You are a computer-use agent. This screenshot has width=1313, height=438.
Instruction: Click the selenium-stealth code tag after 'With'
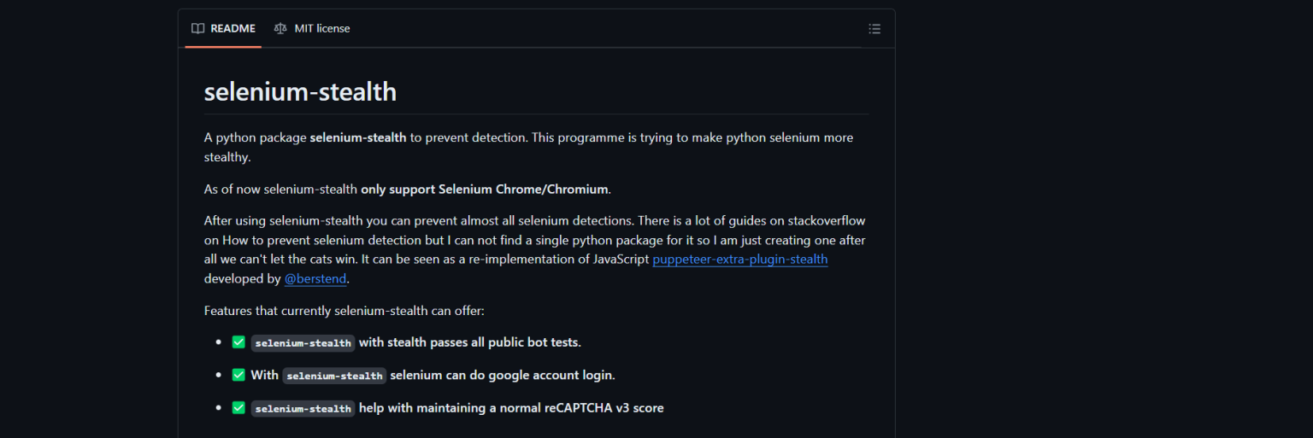(334, 376)
